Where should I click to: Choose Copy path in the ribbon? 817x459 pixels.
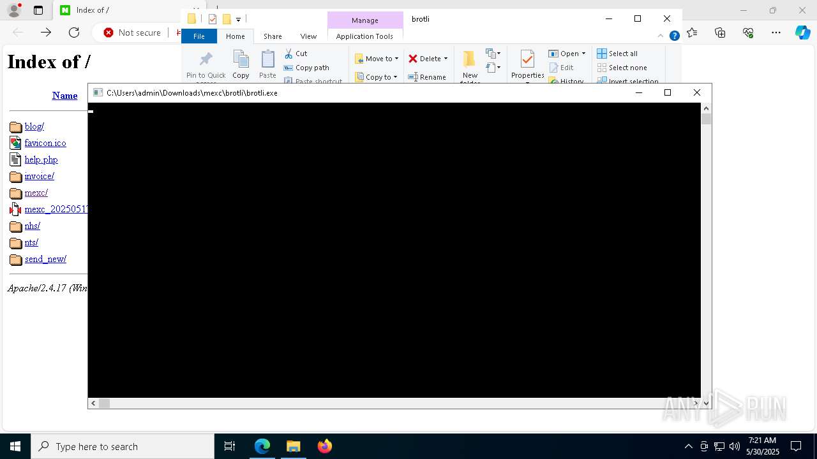[x=306, y=68]
